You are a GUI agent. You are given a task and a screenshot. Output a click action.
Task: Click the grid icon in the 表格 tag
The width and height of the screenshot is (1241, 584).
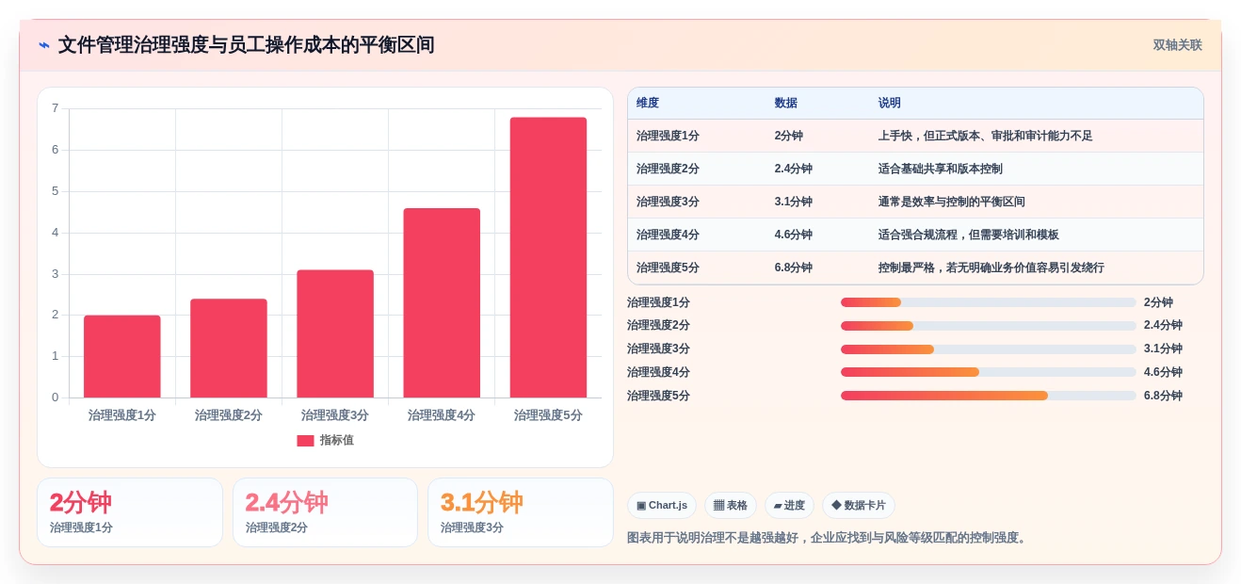pyautogui.click(x=718, y=506)
